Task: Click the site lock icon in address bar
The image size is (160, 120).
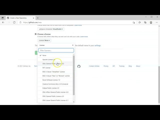Action: pyautogui.click(x=20, y=22)
